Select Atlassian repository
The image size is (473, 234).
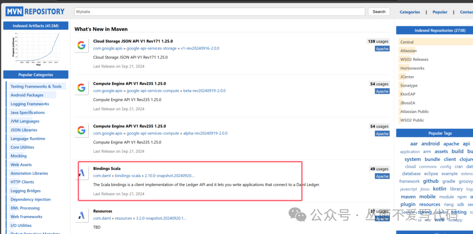click(x=408, y=51)
